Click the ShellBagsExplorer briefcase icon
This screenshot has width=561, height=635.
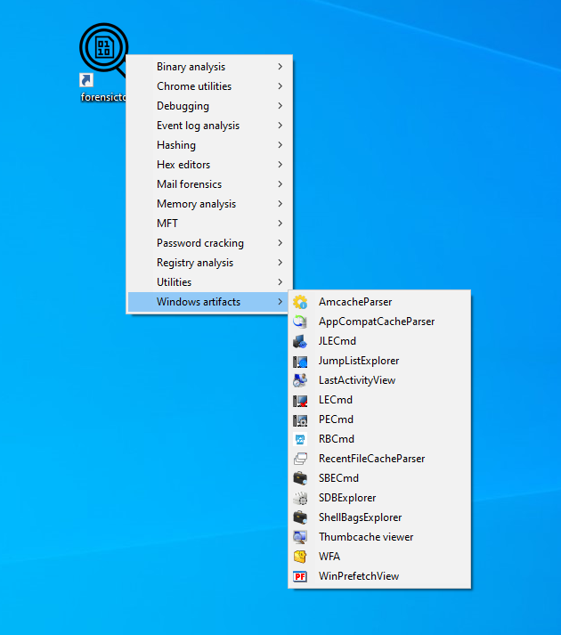coord(300,517)
